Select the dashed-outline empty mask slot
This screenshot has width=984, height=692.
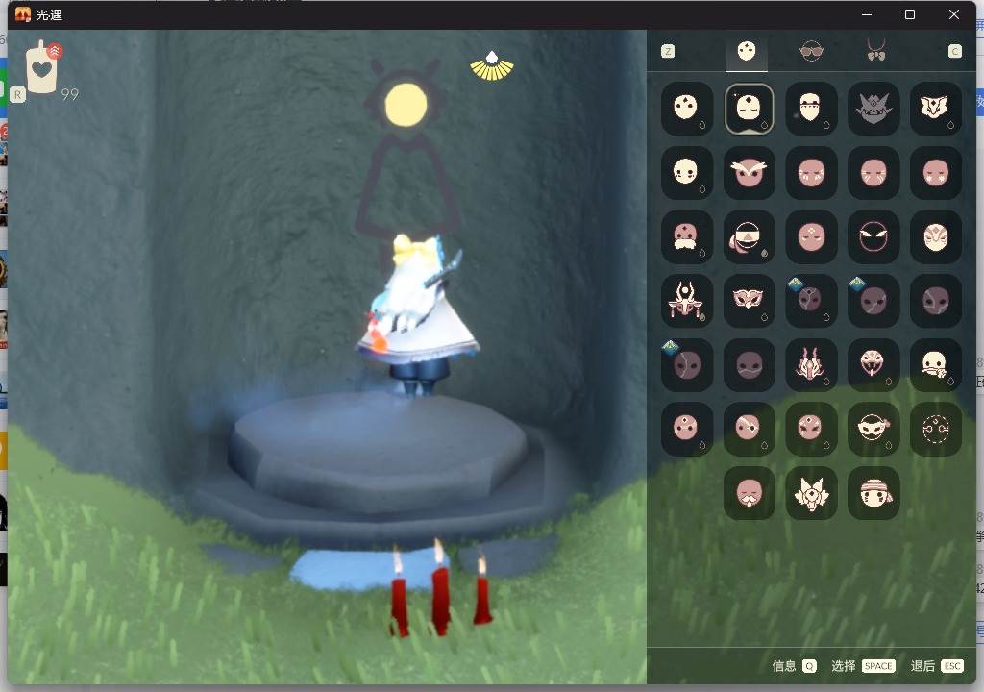[935, 429]
